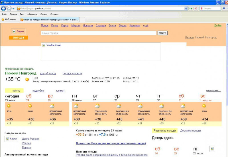Click the Яндекс logo image
Viewport: 228px width, 157px height.
pos(19,31)
